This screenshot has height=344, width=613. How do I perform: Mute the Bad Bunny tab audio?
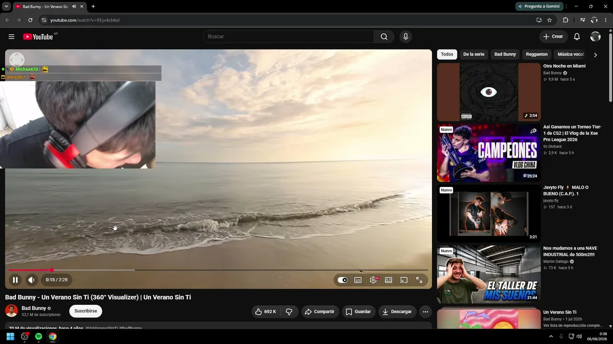click(74, 7)
